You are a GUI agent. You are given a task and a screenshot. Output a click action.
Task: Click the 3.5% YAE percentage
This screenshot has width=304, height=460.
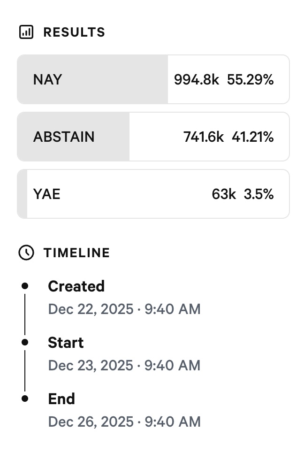[258, 194]
